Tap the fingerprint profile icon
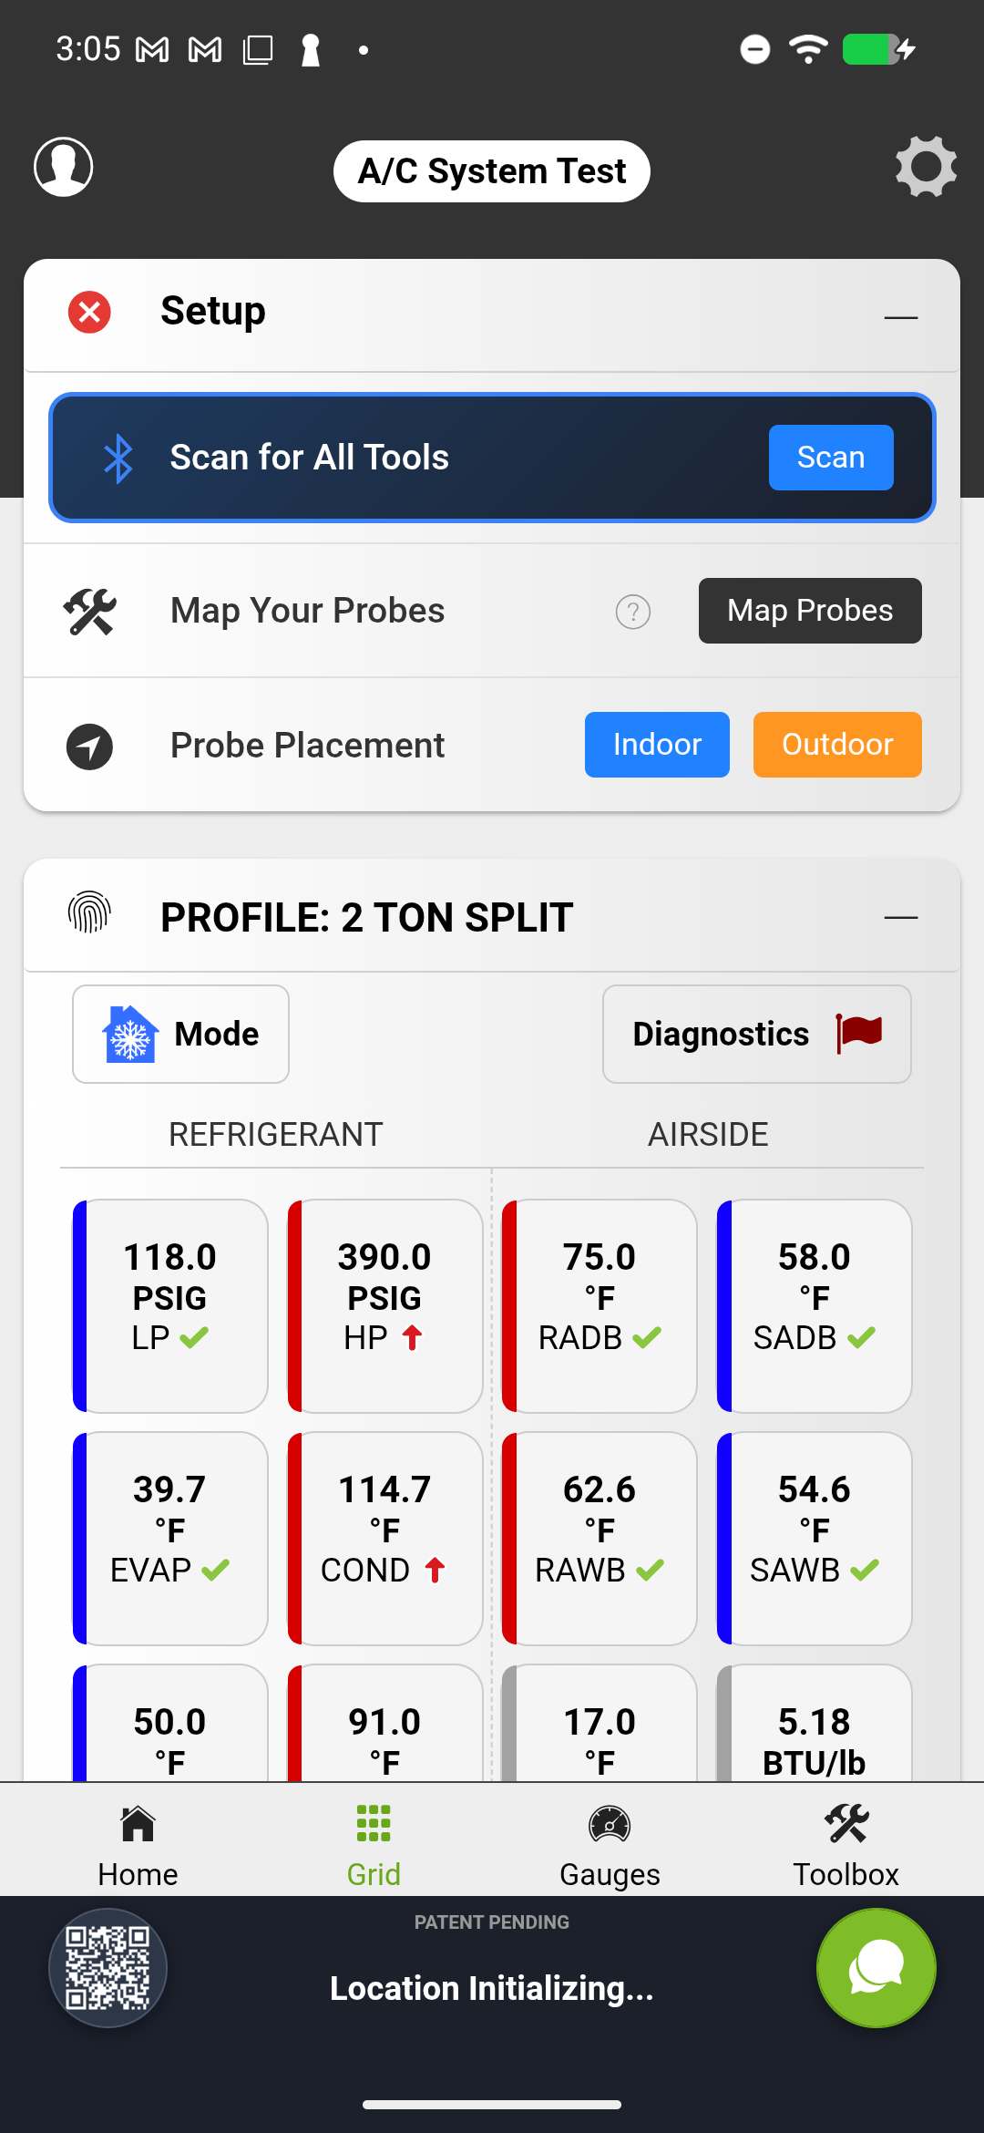Screen dimensions: 984x2133 tap(89, 913)
